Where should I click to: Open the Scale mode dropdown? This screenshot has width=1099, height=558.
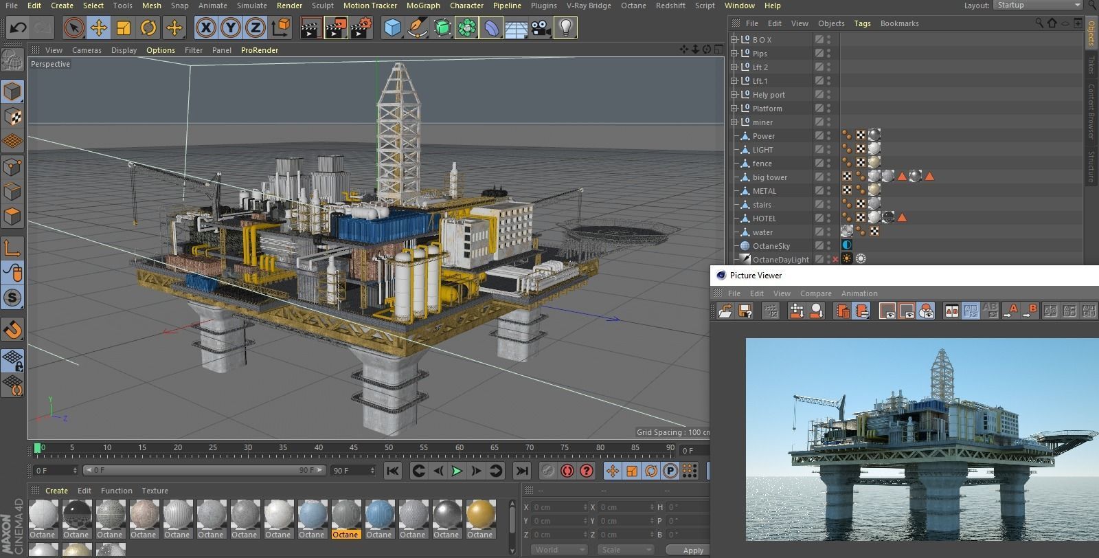624,550
